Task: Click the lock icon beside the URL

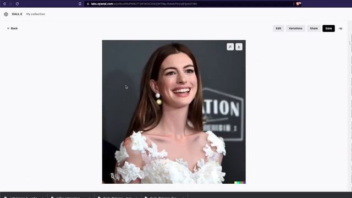Action: pyautogui.click(x=88, y=4)
